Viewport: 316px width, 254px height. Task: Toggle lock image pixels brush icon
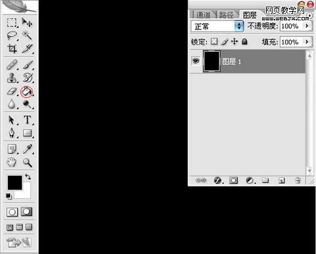224,41
